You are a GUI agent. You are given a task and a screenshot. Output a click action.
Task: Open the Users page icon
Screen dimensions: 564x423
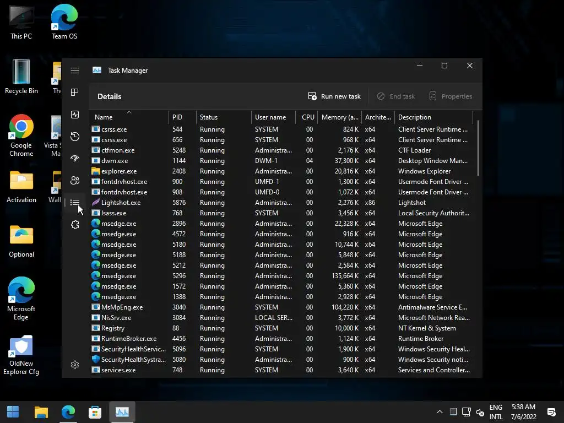(75, 181)
